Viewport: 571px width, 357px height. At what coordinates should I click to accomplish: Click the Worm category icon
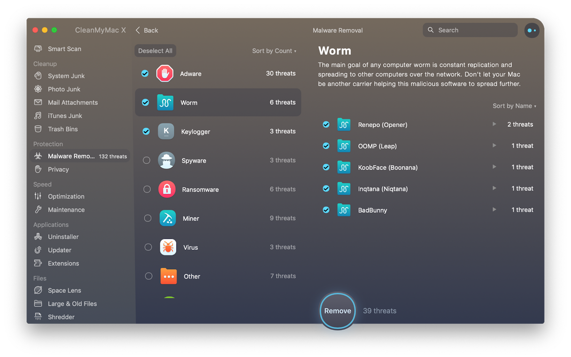click(x=165, y=102)
